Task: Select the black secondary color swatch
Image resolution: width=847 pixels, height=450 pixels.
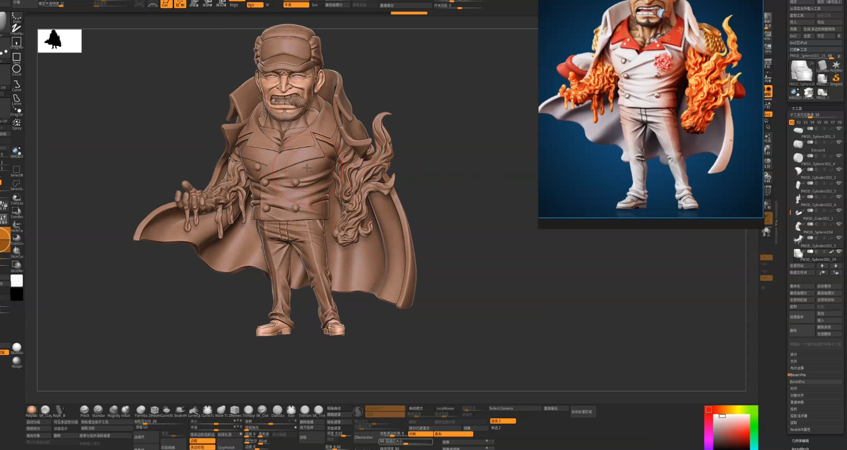Action: (17, 294)
